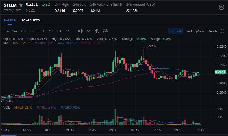This screenshot has width=228, height=136.
Task: Switch to Token Info tab
Action: (x=31, y=20)
